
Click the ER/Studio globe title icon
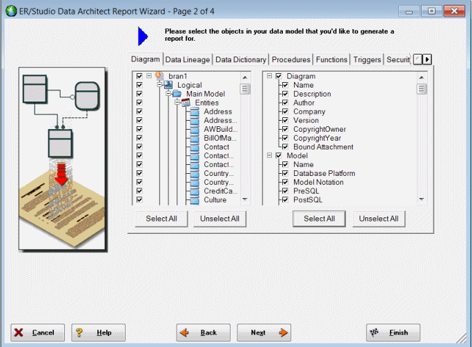(x=11, y=11)
